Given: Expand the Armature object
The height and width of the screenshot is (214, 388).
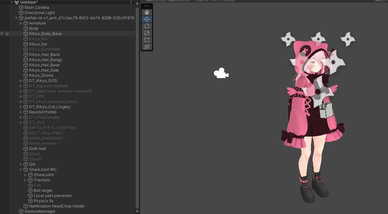Looking at the screenshot, I should click(21, 23).
